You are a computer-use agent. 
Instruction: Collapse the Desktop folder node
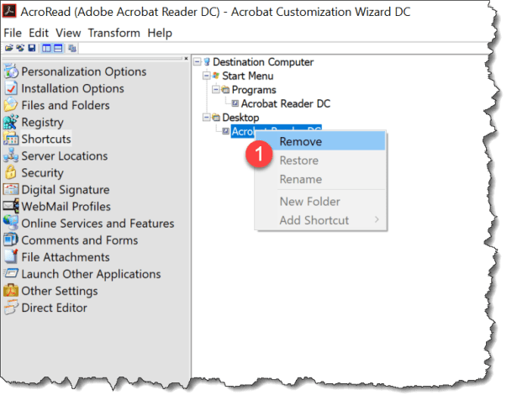pyautogui.click(x=207, y=117)
